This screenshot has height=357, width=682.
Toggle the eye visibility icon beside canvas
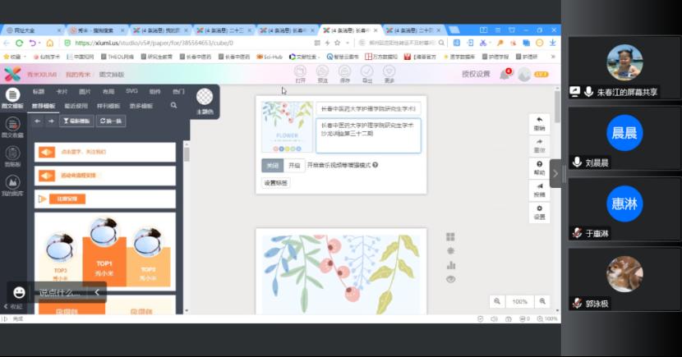(450, 279)
